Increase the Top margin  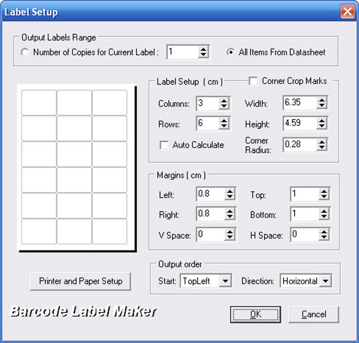tap(324, 191)
